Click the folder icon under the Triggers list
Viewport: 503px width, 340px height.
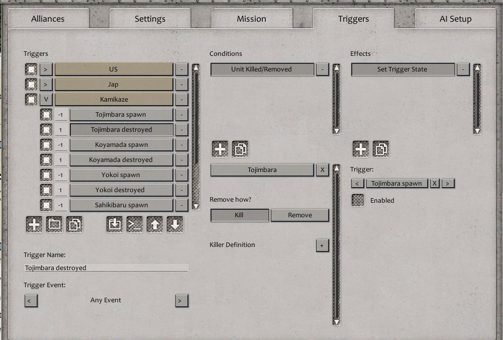tap(54, 224)
